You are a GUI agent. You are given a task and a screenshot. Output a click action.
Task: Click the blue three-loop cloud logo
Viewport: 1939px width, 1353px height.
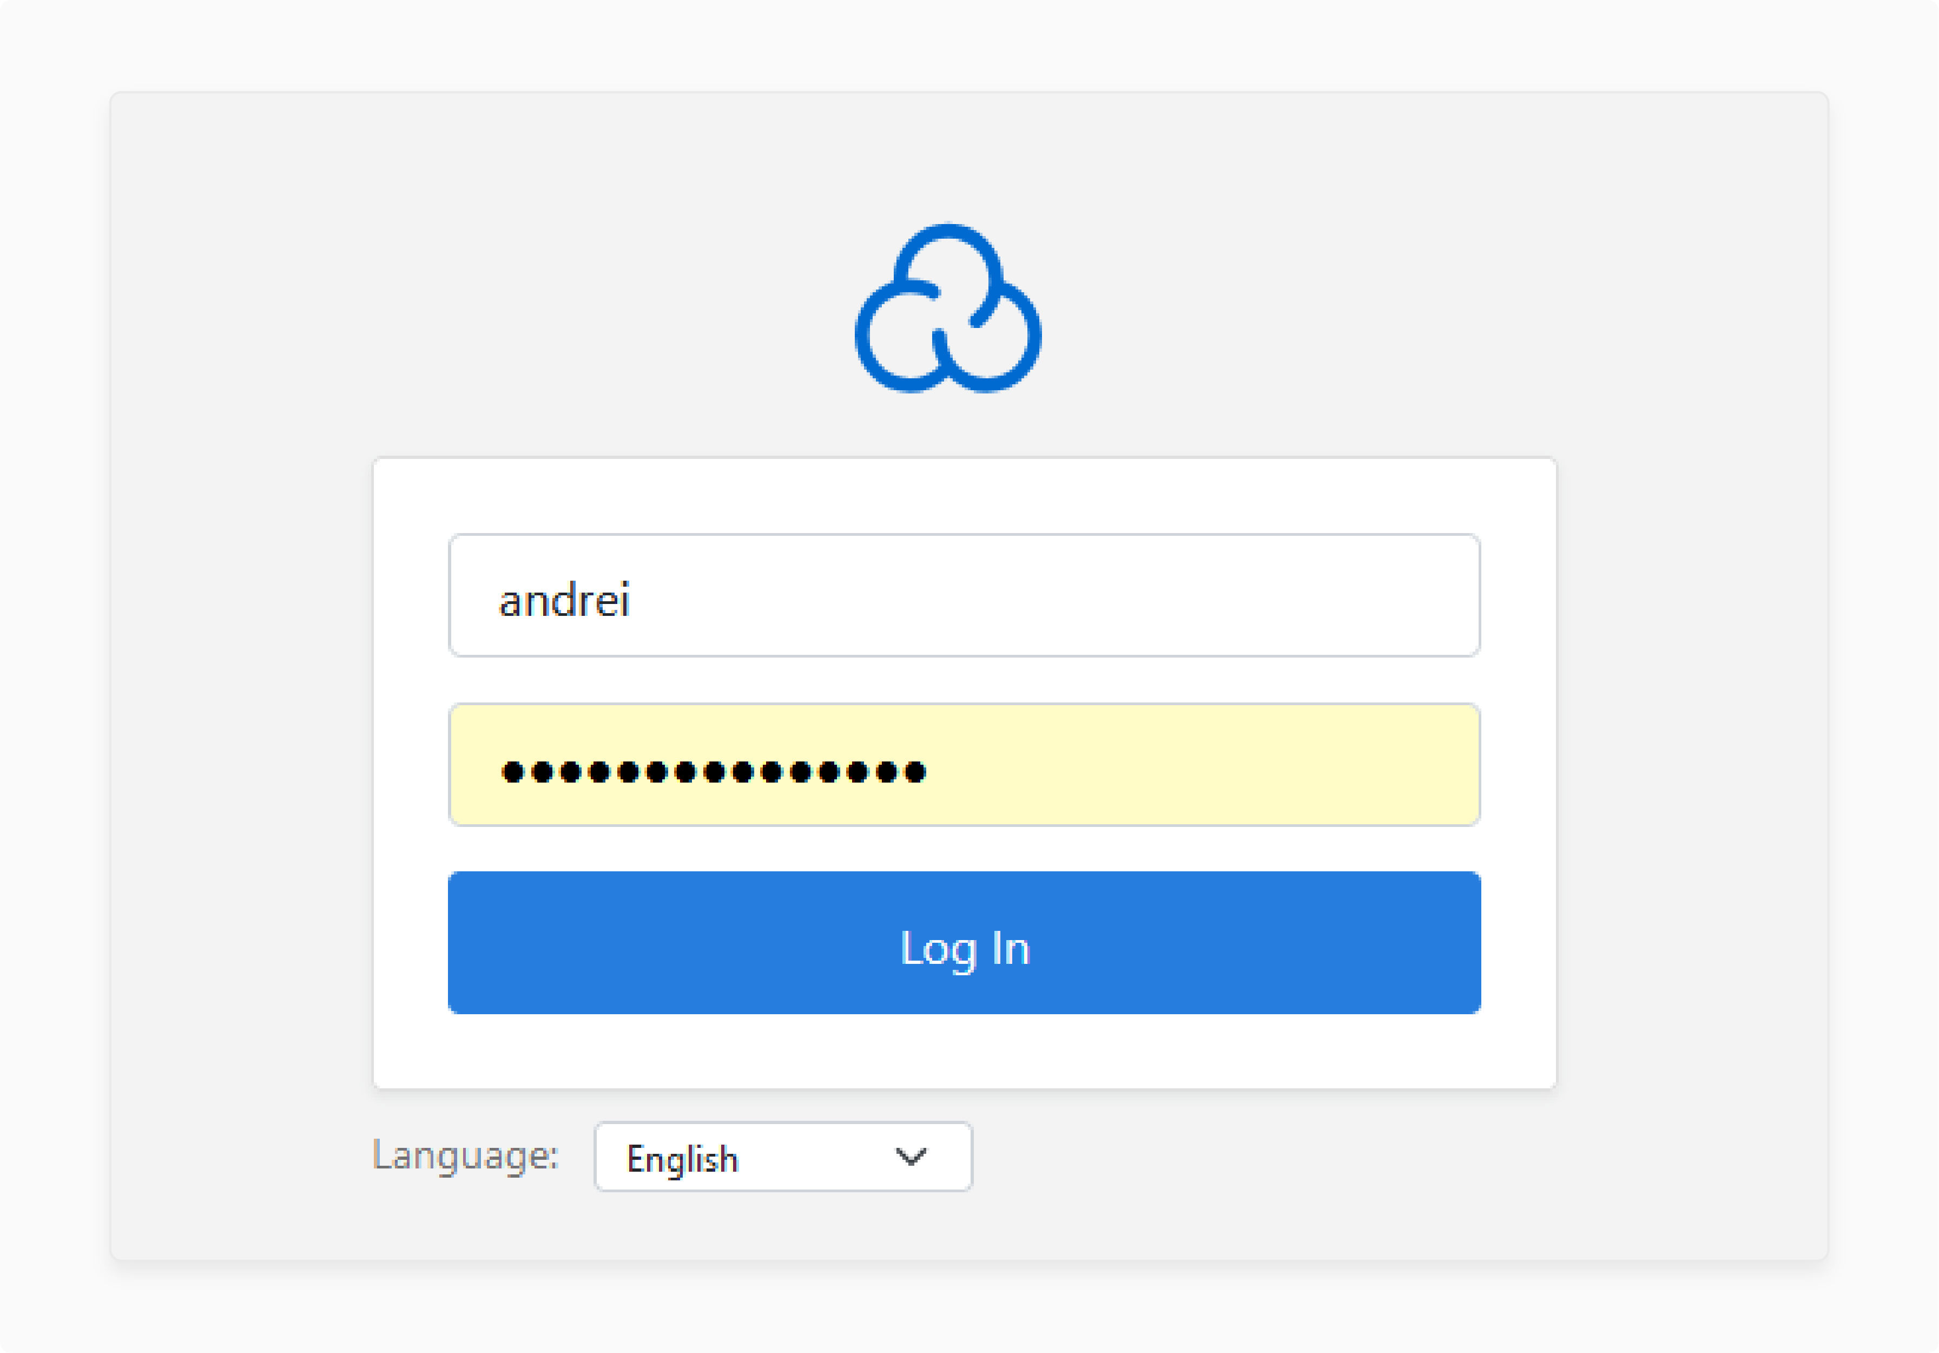tap(947, 308)
